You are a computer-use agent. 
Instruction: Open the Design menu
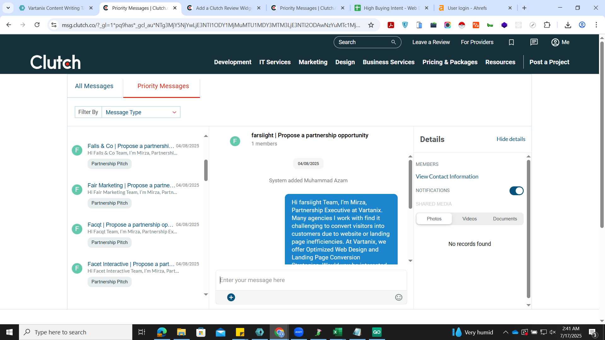tap(345, 62)
